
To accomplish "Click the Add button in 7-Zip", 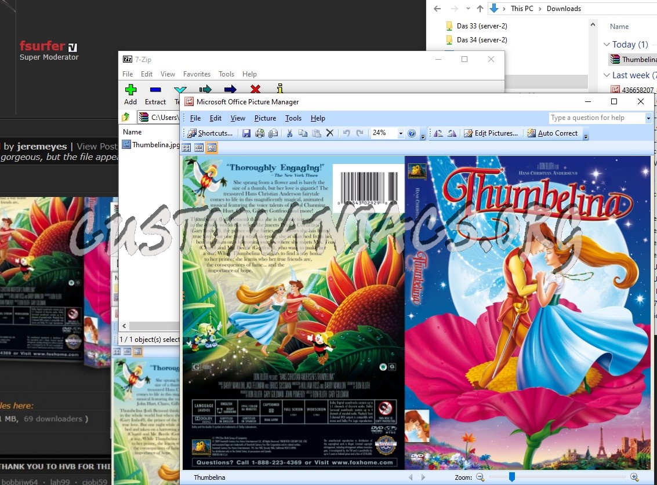I will tap(130, 94).
